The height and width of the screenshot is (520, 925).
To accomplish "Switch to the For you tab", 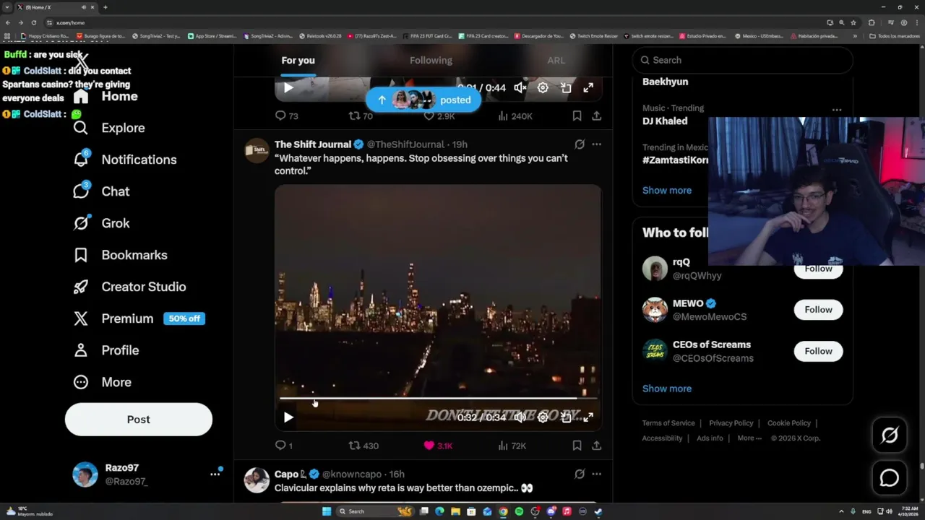I will click(x=298, y=61).
